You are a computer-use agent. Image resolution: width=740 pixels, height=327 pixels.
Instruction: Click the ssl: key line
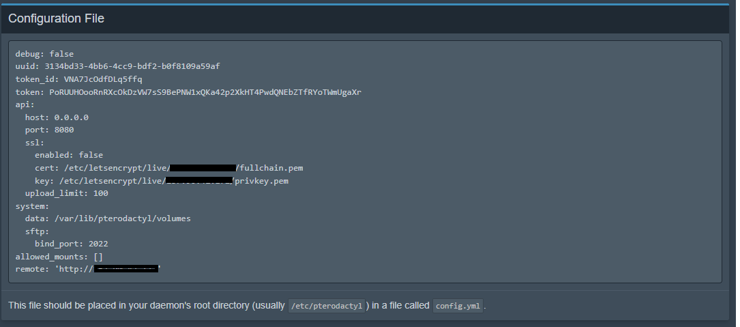point(35,143)
